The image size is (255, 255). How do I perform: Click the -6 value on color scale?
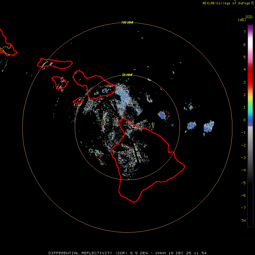(x=243, y=195)
